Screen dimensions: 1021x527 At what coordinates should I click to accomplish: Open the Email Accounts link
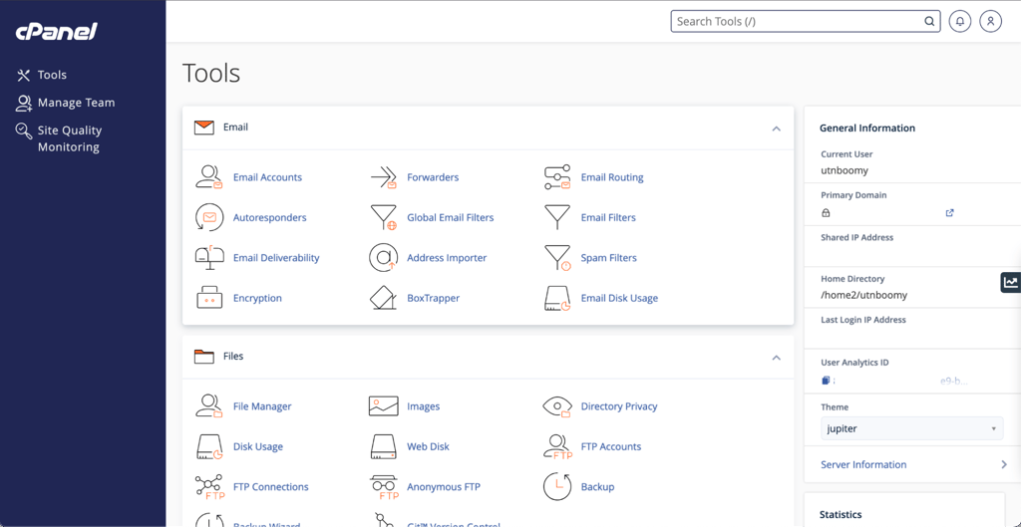(267, 177)
